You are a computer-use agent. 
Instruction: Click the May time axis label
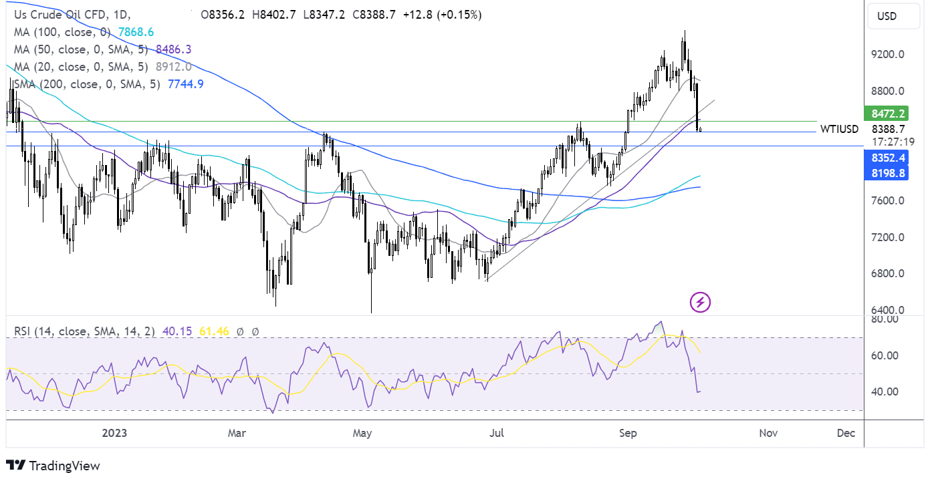click(x=362, y=433)
